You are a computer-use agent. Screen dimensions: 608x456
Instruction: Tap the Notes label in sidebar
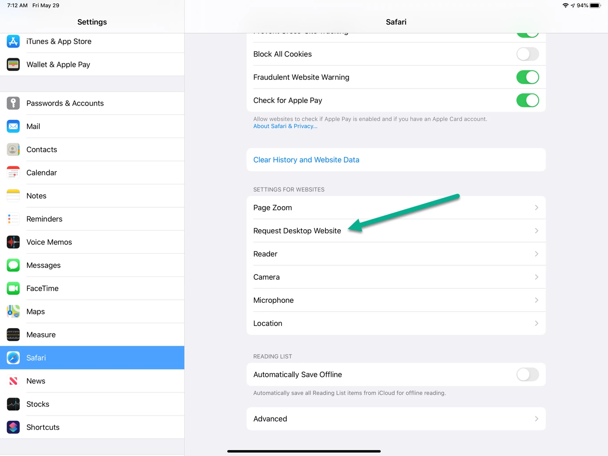36,196
